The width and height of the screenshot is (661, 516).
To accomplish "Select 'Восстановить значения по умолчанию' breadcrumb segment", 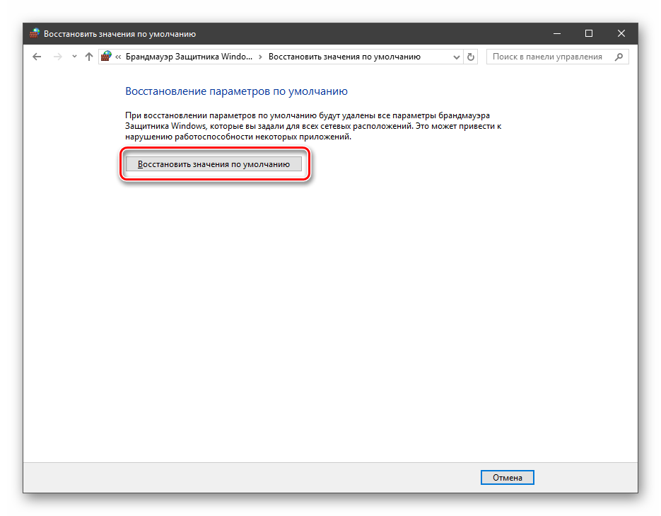I will click(x=344, y=57).
